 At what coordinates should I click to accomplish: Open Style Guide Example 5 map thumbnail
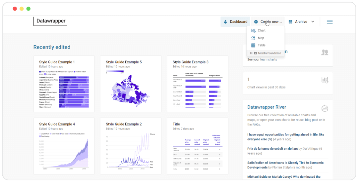coord(131,84)
